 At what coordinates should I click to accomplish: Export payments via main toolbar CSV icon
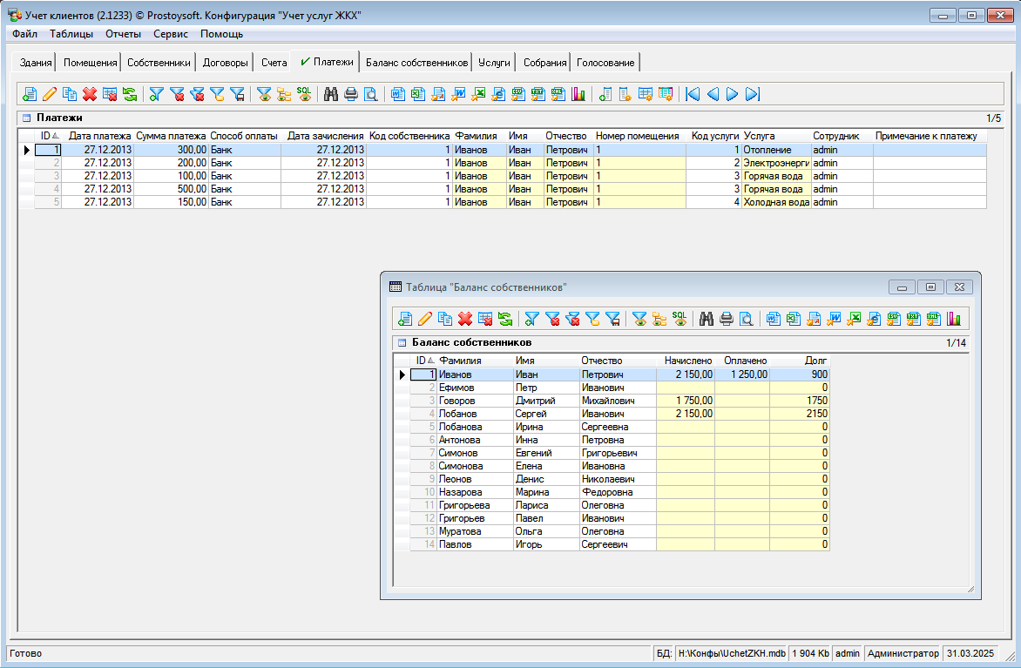(518, 94)
